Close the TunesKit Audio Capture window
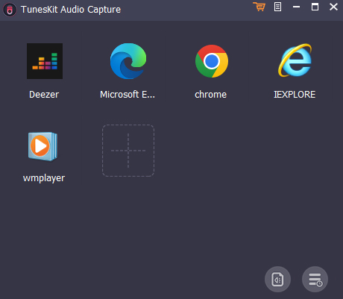343x299 pixels. (x=333, y=7)
